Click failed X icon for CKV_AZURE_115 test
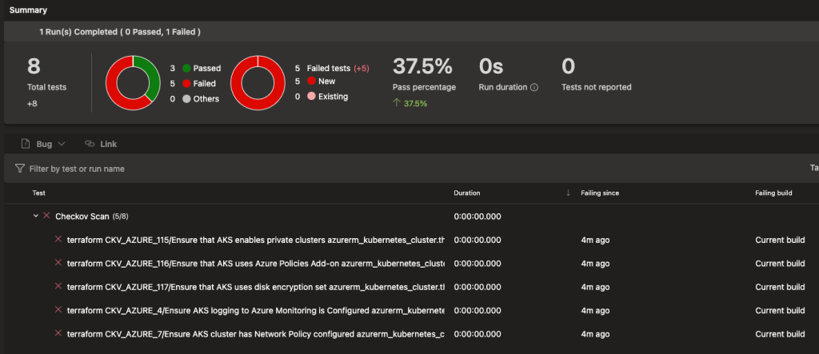 pyautogui.click(x=58, y=239)
